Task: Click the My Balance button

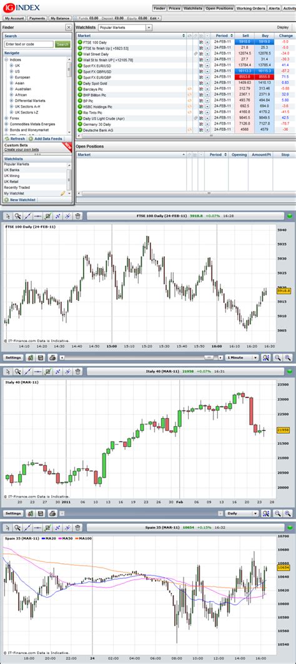Action: click(60, 18)
